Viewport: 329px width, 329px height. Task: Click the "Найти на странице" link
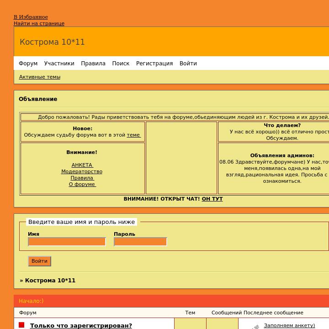tap(39, 23)
